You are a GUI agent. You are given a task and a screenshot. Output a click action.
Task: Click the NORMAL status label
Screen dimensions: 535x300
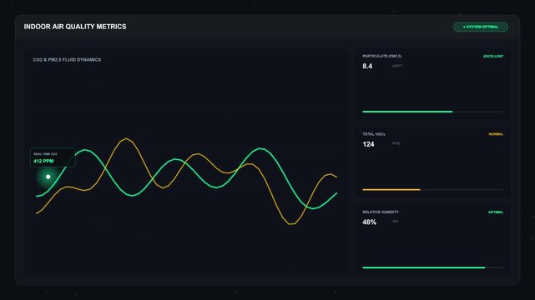click(x=496, y=134)
